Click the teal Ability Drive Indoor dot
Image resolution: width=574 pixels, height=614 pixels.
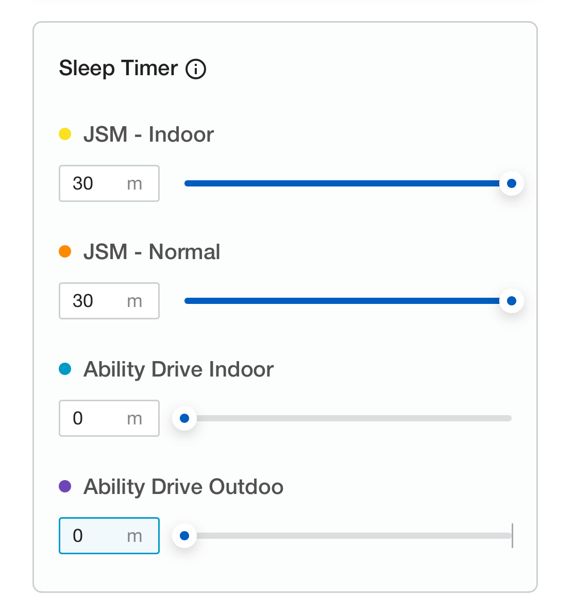point(65,369)
